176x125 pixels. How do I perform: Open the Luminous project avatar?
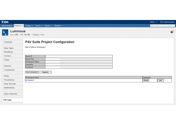(5, 32)
